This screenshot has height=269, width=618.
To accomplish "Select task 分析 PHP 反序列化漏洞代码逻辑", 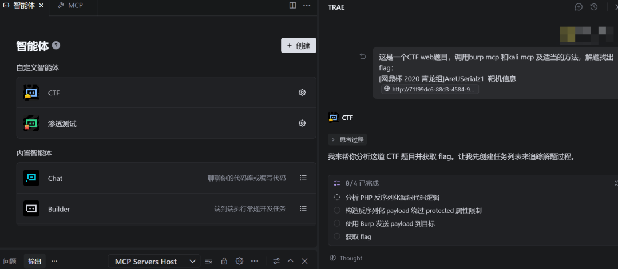I will point(392,198).
